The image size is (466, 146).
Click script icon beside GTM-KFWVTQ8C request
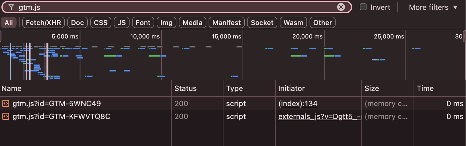6,117
